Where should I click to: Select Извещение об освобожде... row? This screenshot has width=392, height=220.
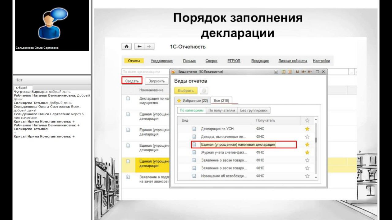[246, 176]
